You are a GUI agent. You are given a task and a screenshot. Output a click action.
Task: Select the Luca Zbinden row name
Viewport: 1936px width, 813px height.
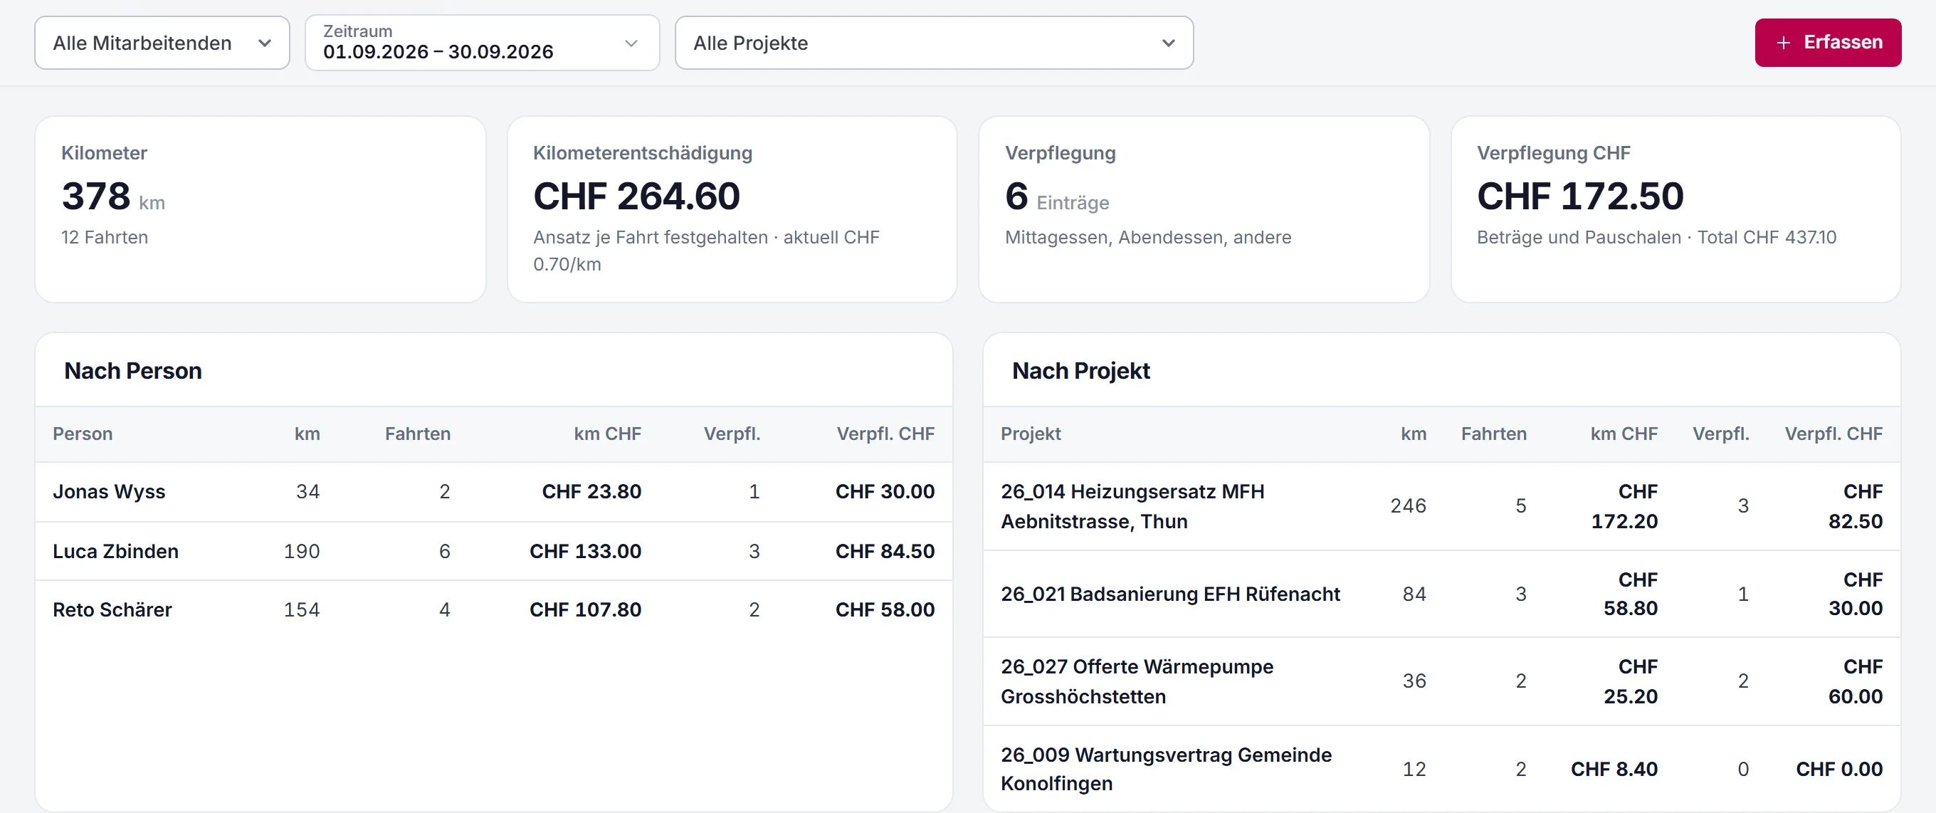116,551
